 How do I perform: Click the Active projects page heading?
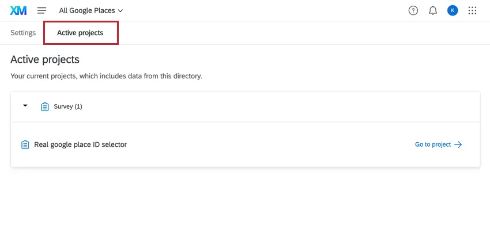pyautogui.click(x=45, y=60)
